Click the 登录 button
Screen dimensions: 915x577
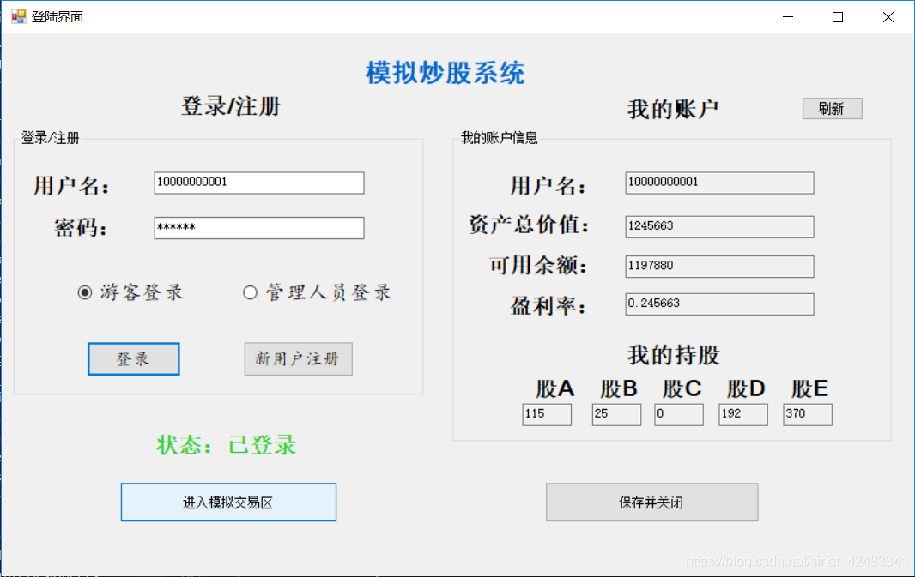coord(133,358)
